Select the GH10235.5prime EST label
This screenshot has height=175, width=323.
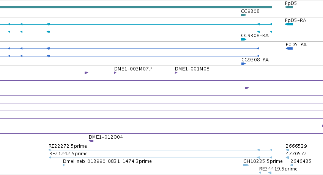tap(263, 161)
